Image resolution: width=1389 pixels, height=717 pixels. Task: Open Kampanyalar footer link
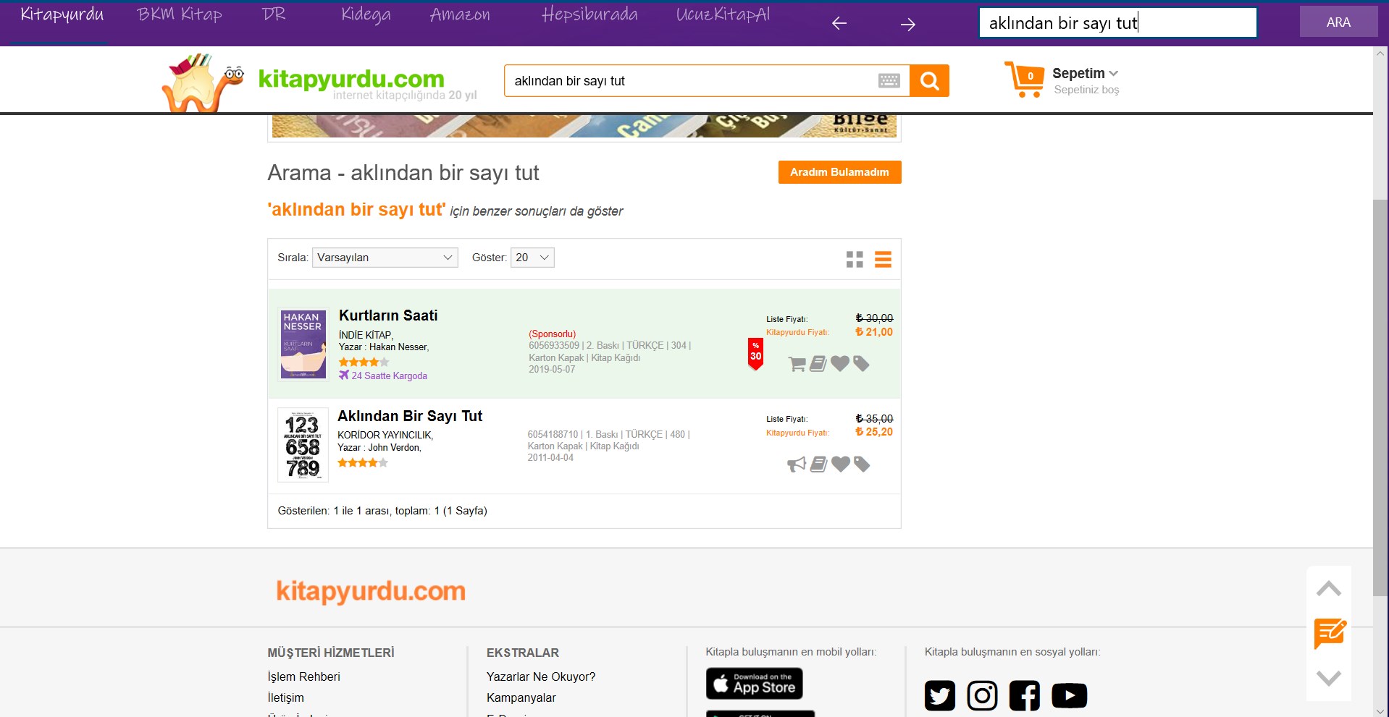(521, 697)
